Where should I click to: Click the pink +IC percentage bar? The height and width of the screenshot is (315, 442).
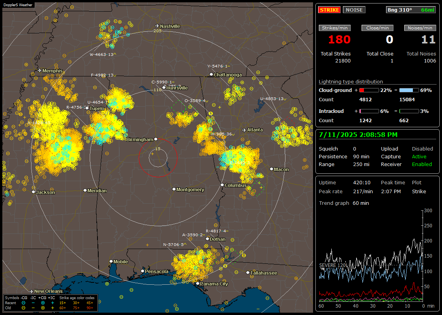369,111
